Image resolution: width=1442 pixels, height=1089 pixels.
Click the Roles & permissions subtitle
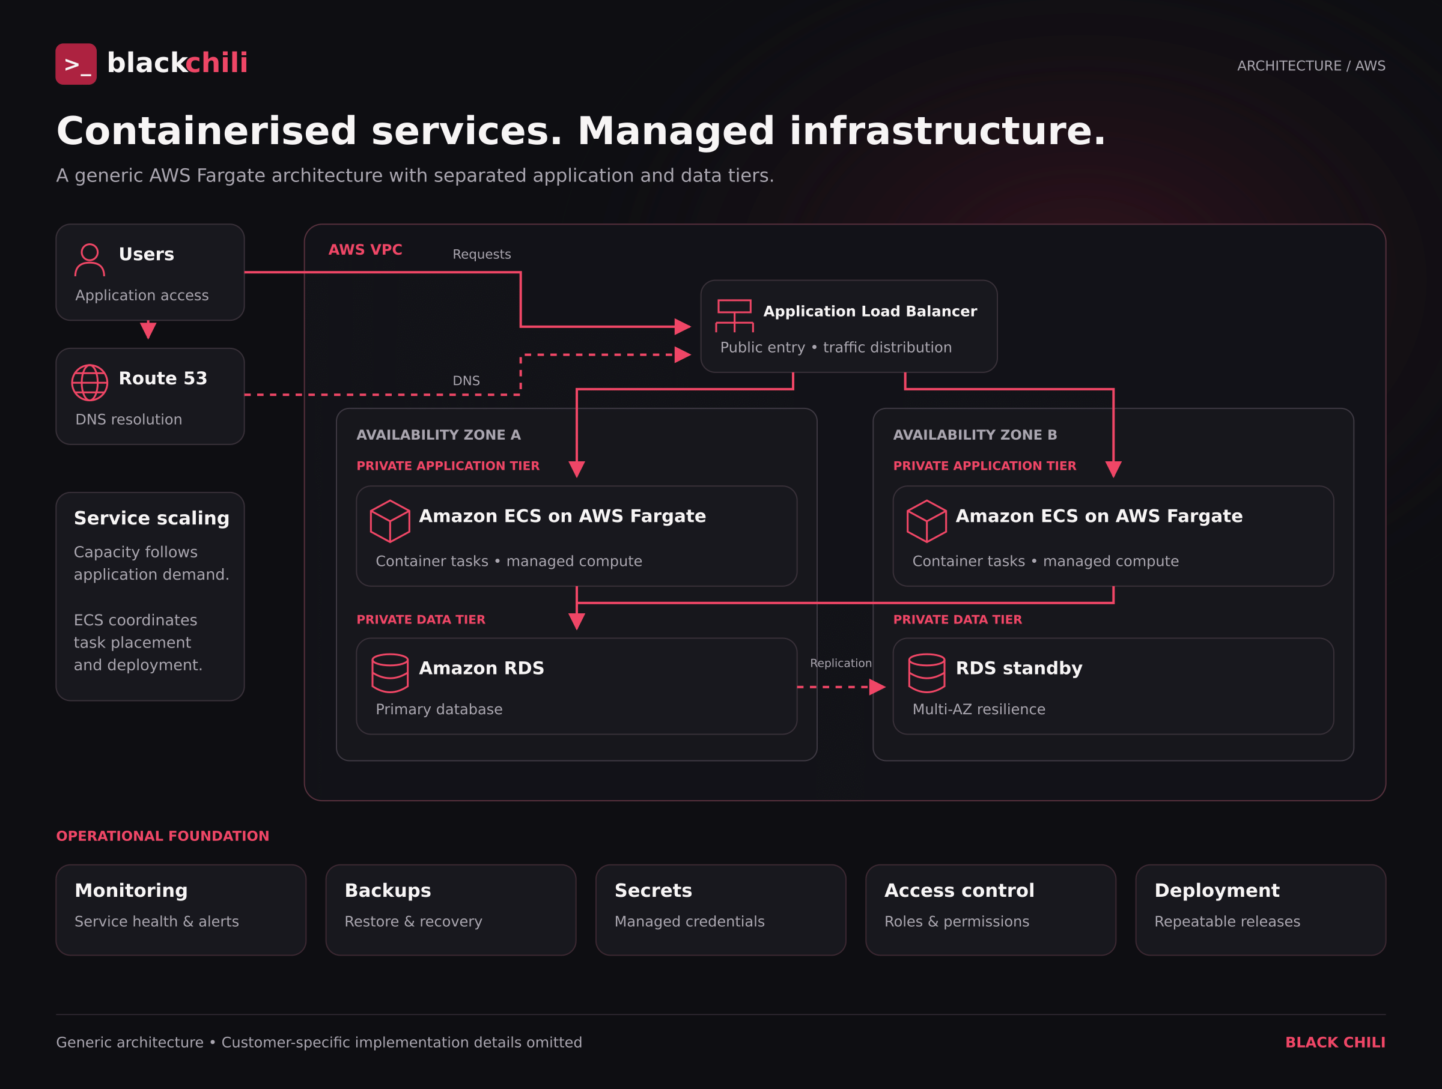pyautogui.click(x=957, y=921)
